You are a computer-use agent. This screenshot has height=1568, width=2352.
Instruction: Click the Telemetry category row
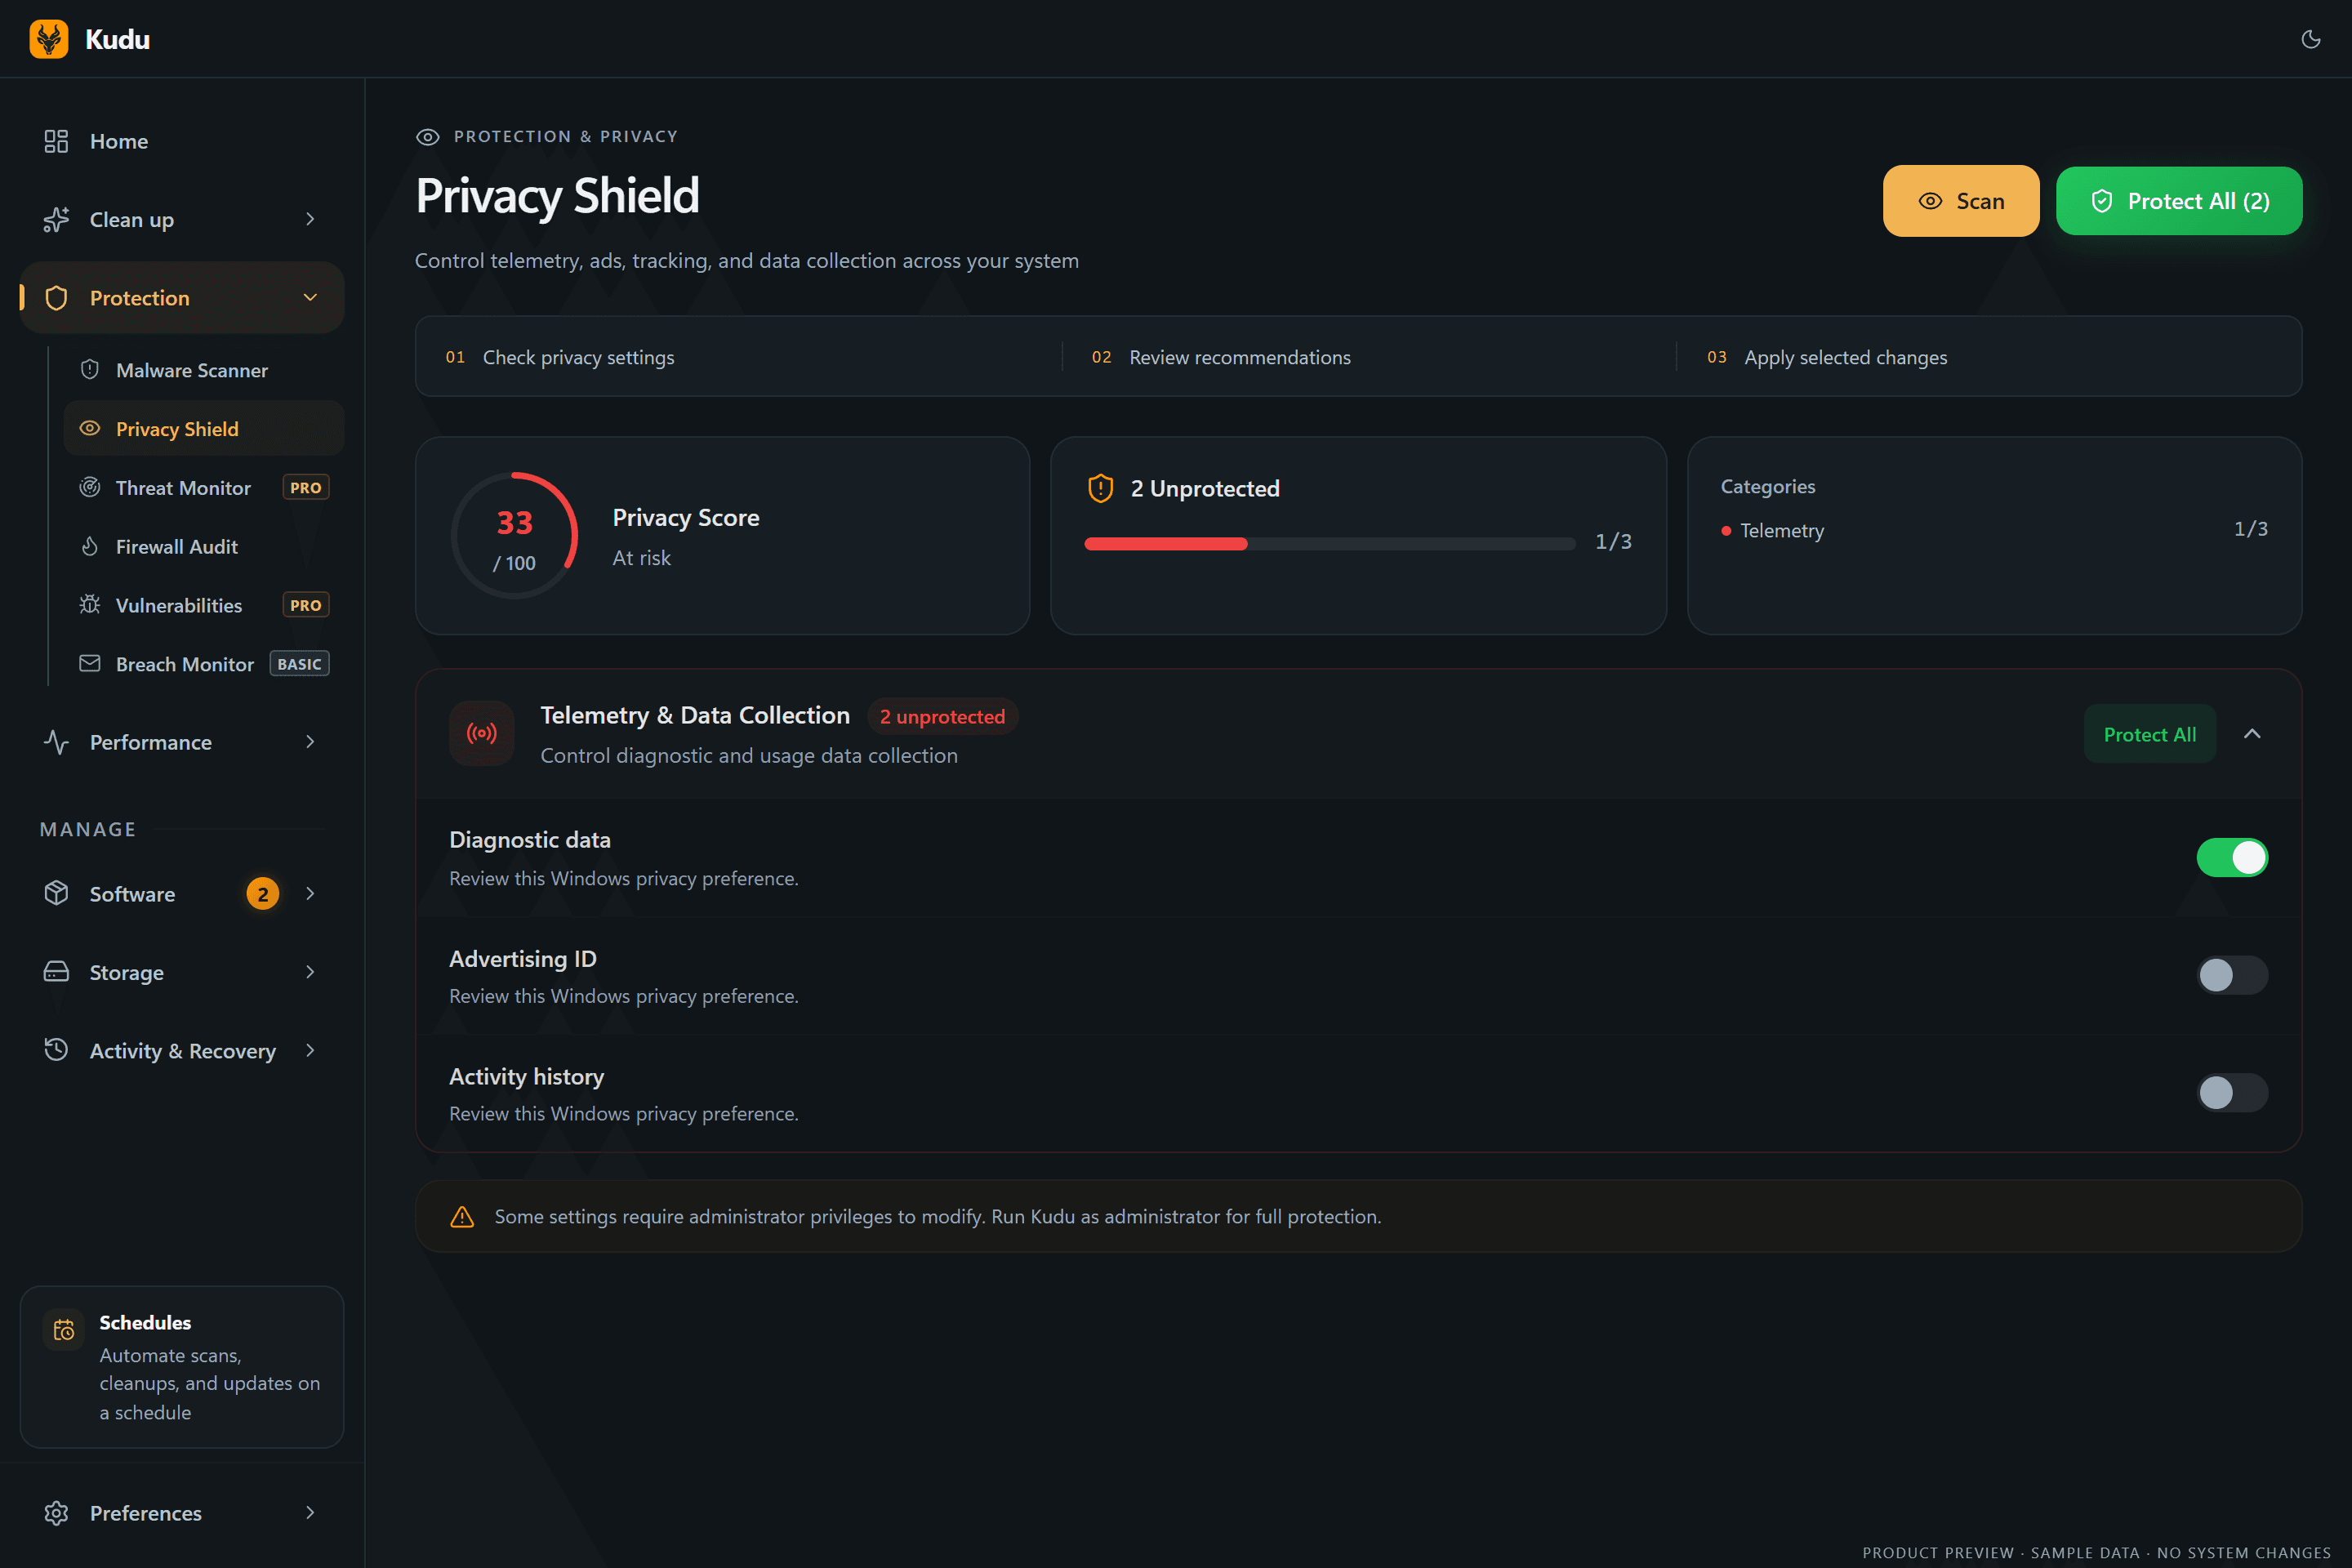pyautogui.click(x=1994, y=530)
